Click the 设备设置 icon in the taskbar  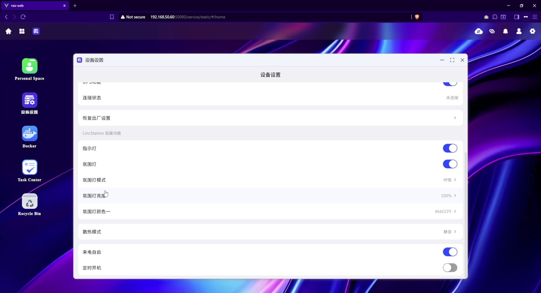(36, 31)
